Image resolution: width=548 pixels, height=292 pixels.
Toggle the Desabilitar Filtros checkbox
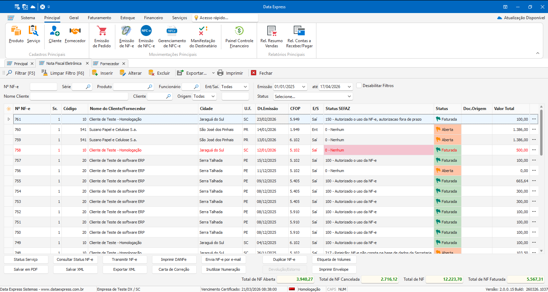tap(359, 86)
